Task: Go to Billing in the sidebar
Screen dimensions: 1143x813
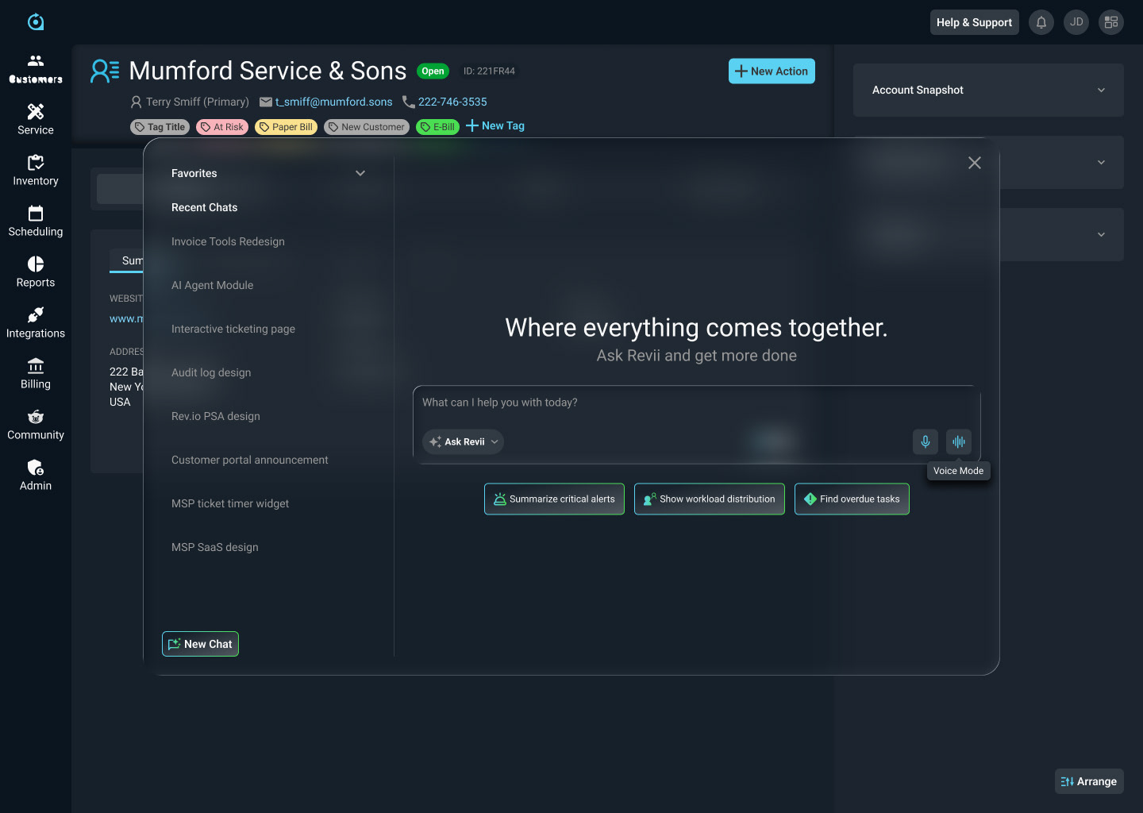Action: pyautogui.click(x=36, y=374)
